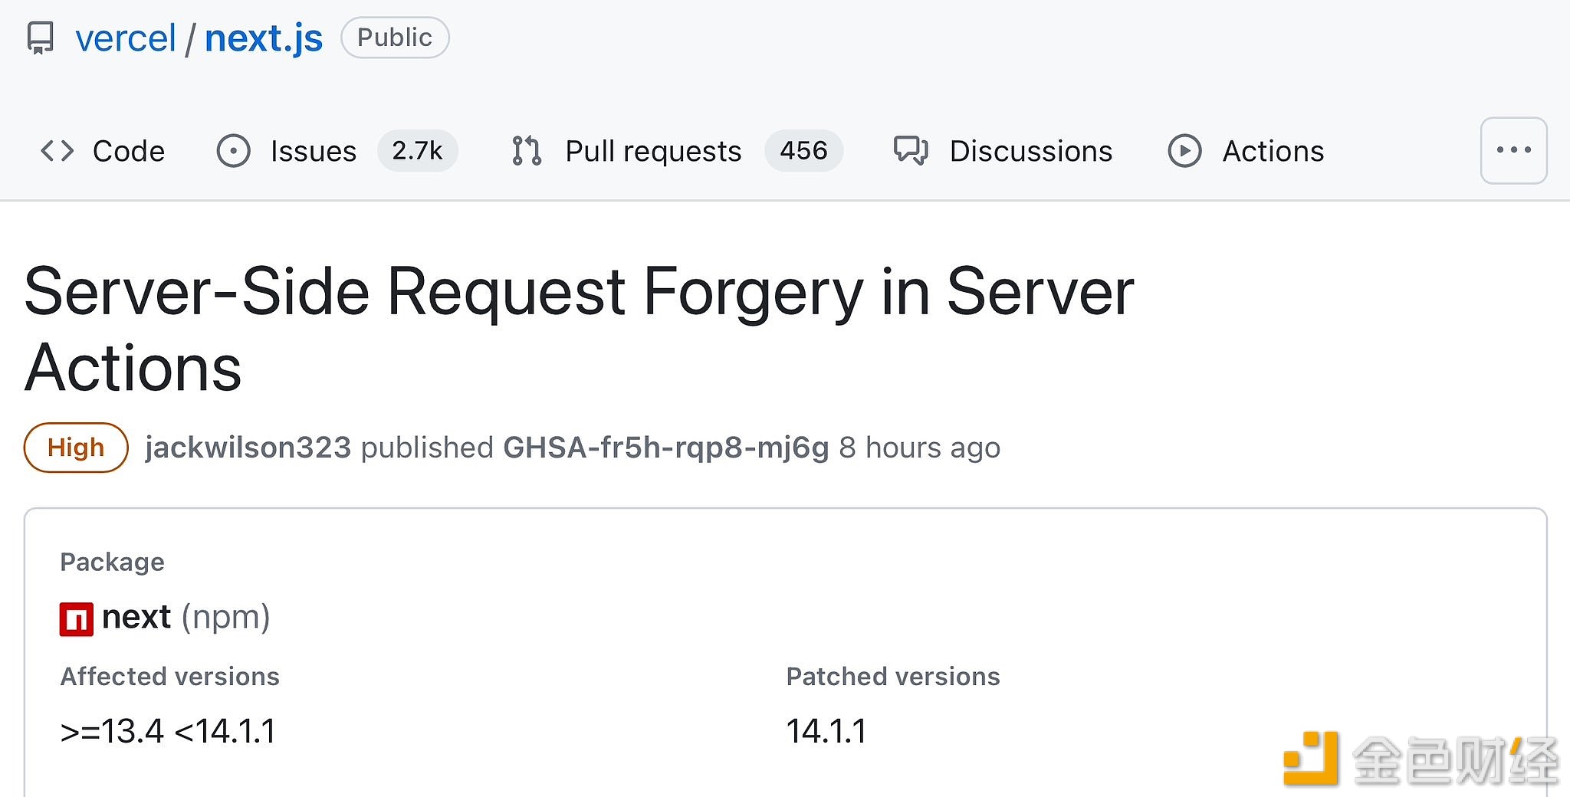The image size is (1570, 797).
Task: Open the vercel owner link
Action: [x=126, y=38]
